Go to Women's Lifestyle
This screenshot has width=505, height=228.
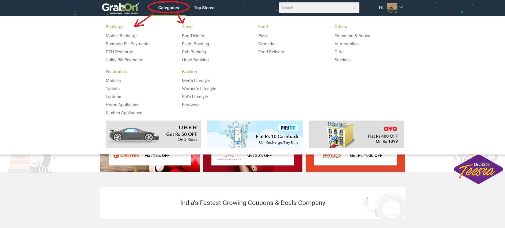pos(199,89)
